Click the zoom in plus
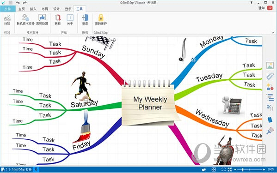Screen dimensions: 277x173 [264, 170]
